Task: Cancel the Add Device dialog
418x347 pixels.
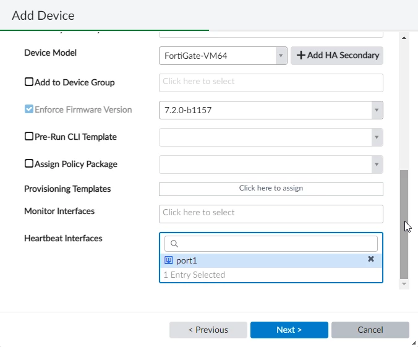Action: (x=370, y=330)
